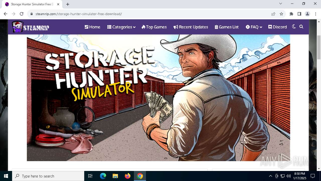The height and width of the screenshot is (181, 321).
Task: Open Task View in the taskbar
Action: [90, 176]
